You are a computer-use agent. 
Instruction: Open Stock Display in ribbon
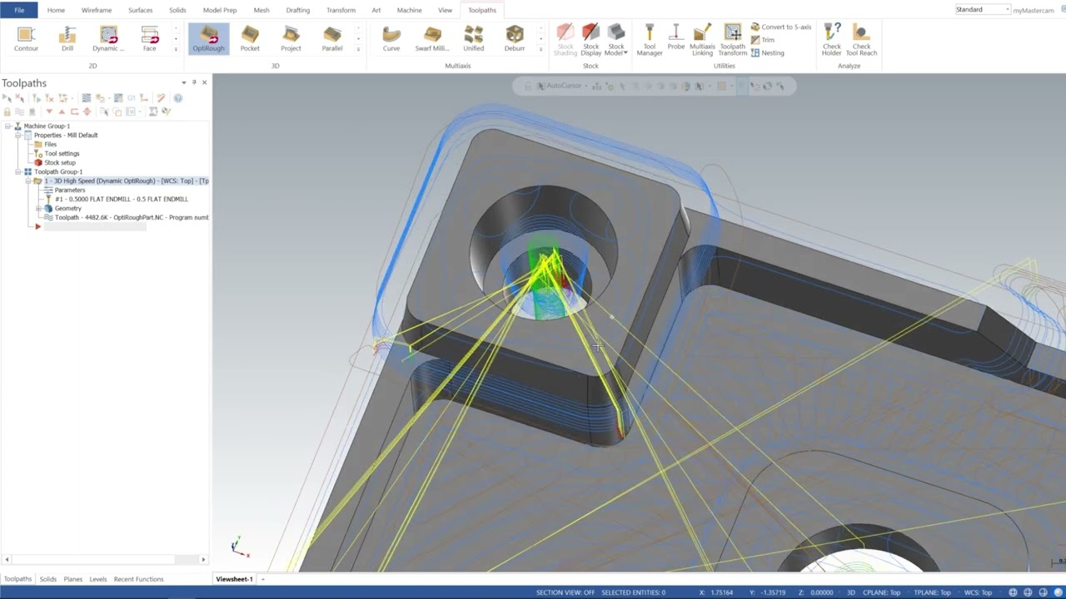(x=590, y=40)
